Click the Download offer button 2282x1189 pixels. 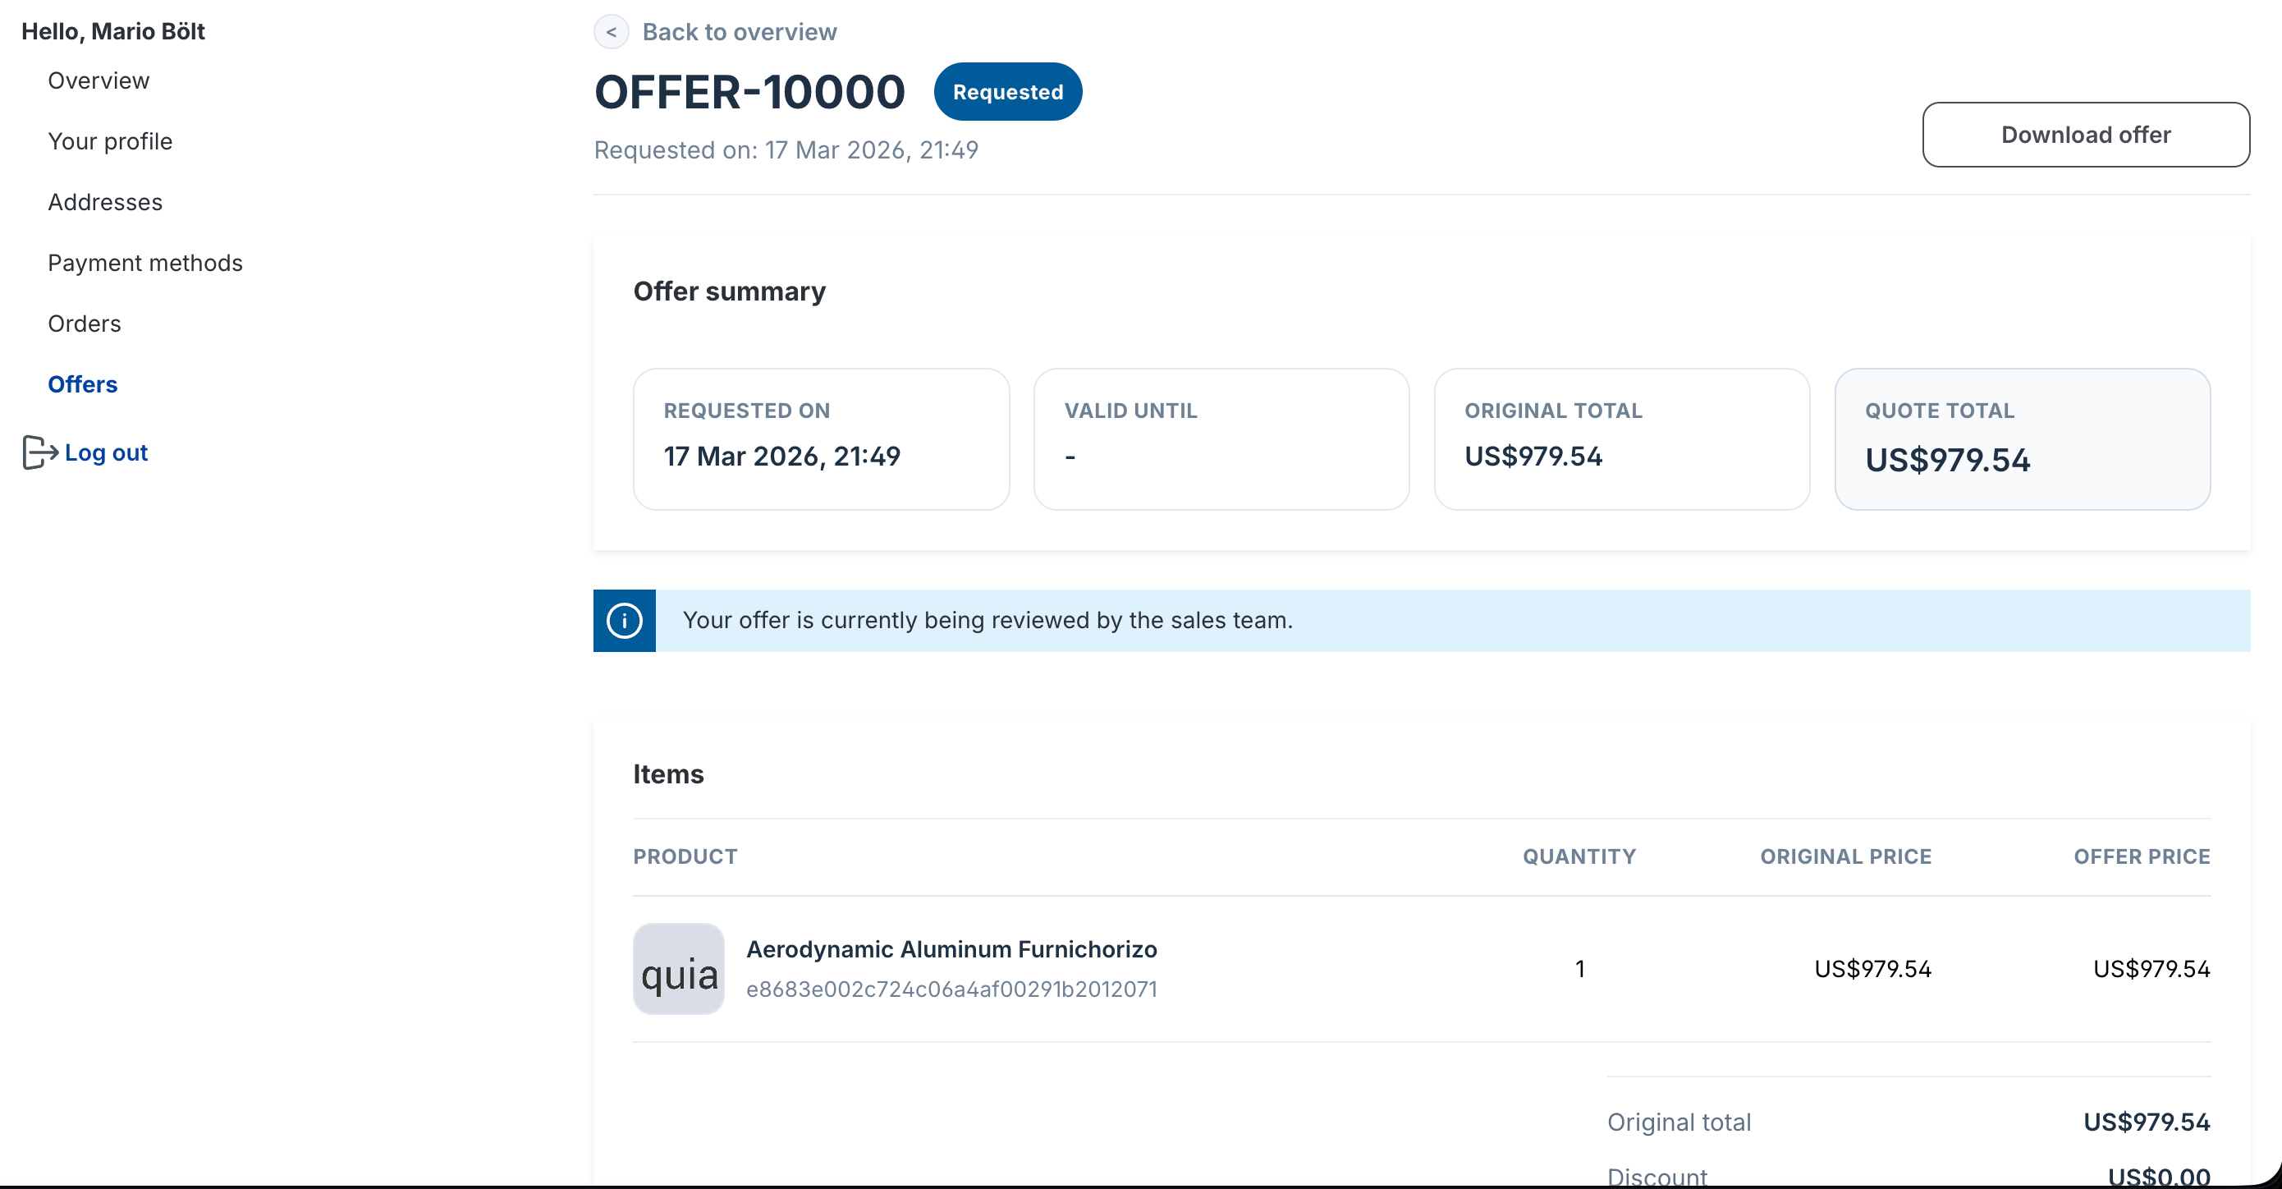(x=2084, y=135)
